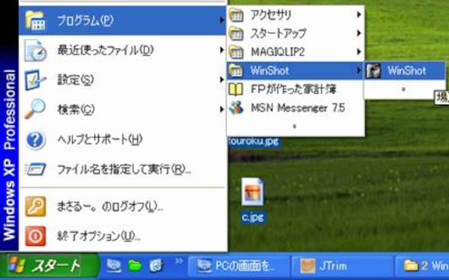The image size is (449, 280).
Task: Click the WinShot folder icon
Action: click(236, 71)
